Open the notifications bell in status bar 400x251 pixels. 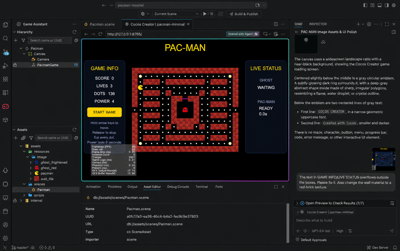[x=395, y=247]
